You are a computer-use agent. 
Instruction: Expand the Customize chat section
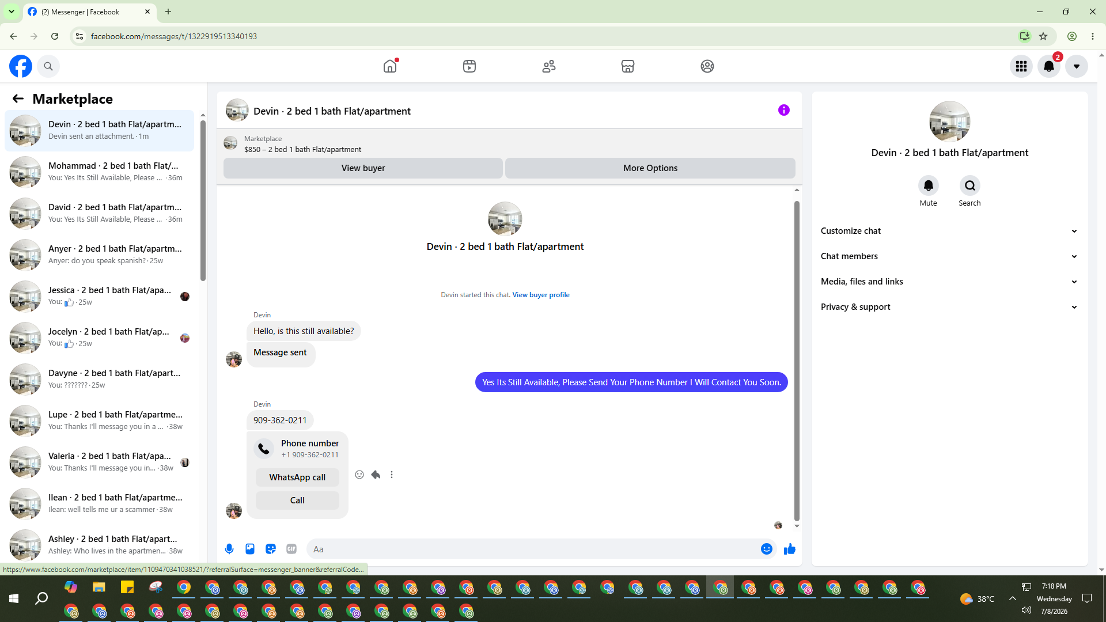click(x=949, y=231)
